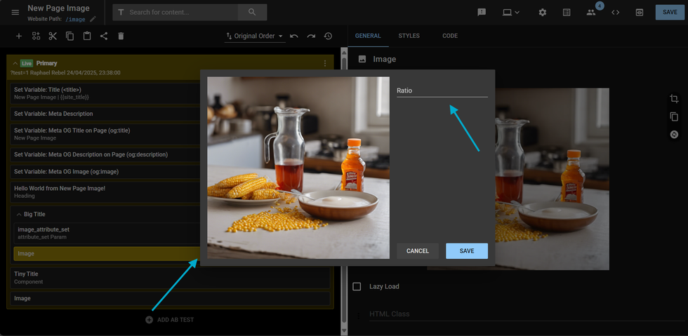Image resolution: width=688 pixels, height=336 pixels.
Task: Click the crop dialog kitchen image preview
Action: (x=298, y=168)
